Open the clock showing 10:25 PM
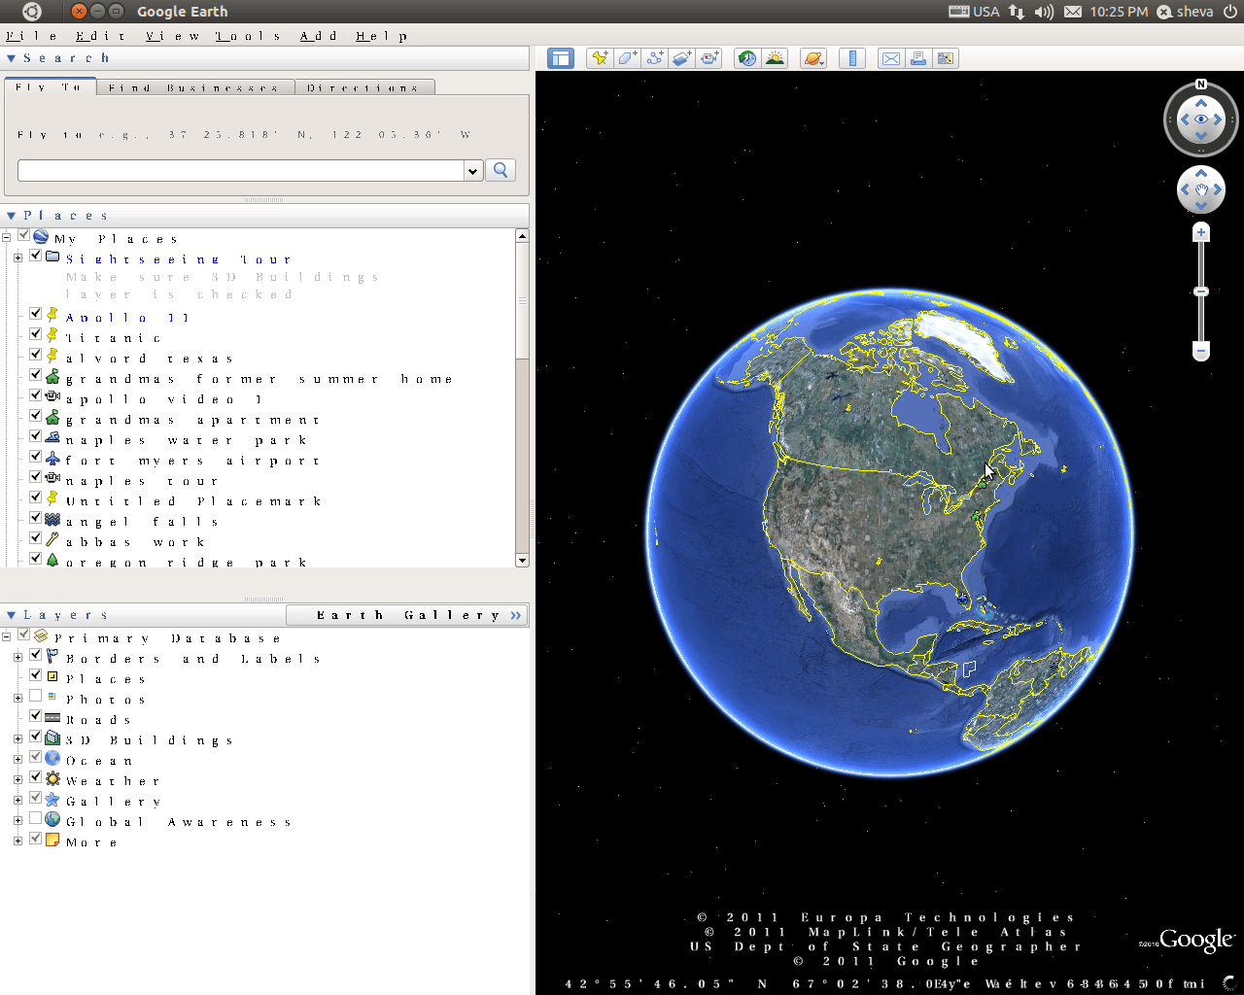Image resolution: width=1244 pixels, height=995 pixels. (1119, 12)
